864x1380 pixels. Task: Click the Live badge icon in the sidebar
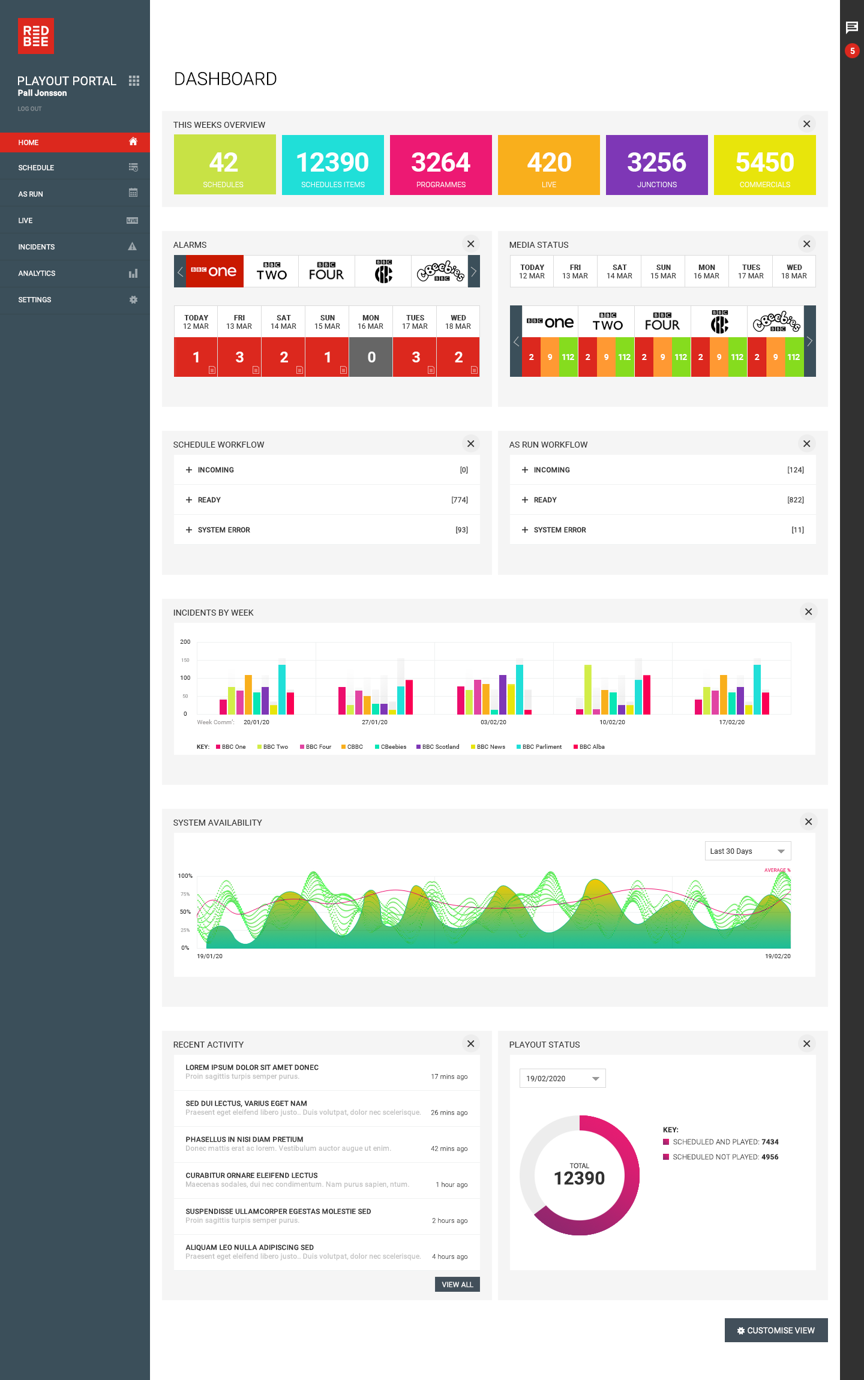pyautogui.click(x=133, y=220)
